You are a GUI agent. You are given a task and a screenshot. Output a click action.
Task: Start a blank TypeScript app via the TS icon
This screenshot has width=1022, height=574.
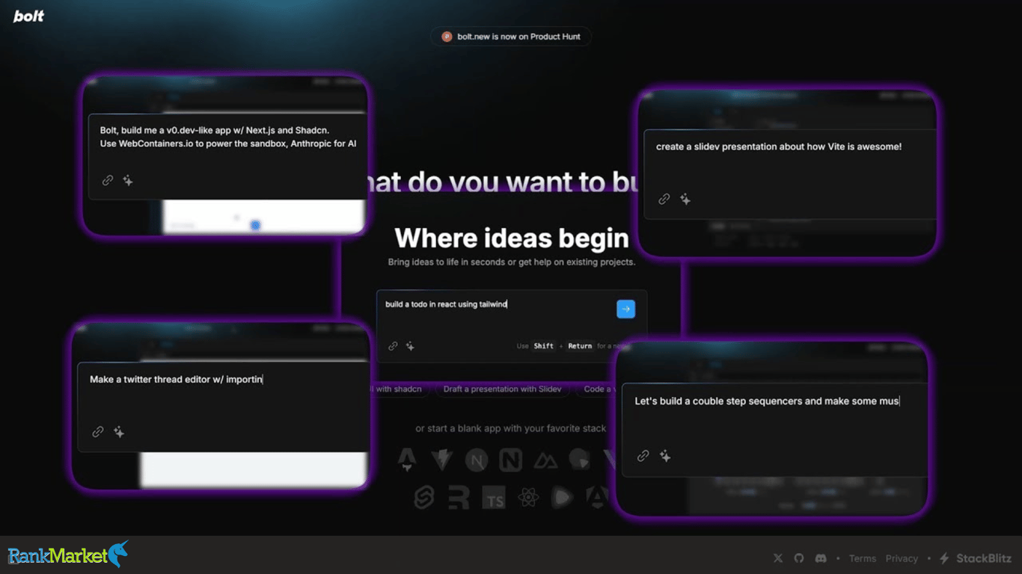494,499
